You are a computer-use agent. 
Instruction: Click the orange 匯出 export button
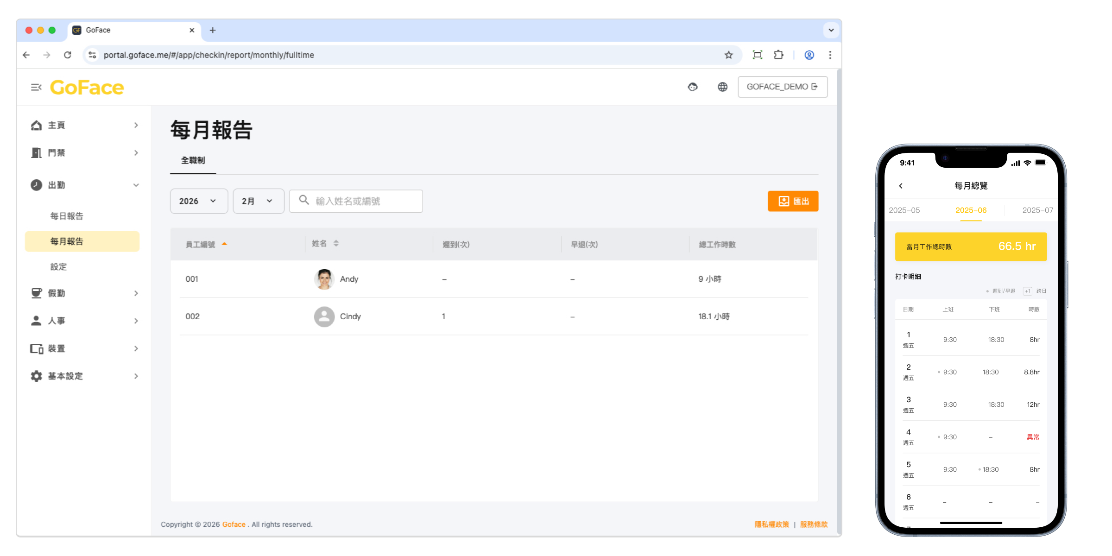(793, 201)
